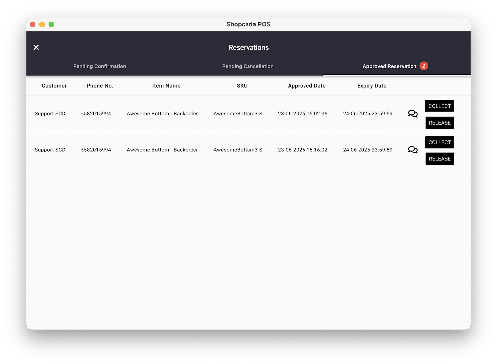The image size is (497, 364).
Task: Close the Reservations screen with X icon
Action: (36, 47)
